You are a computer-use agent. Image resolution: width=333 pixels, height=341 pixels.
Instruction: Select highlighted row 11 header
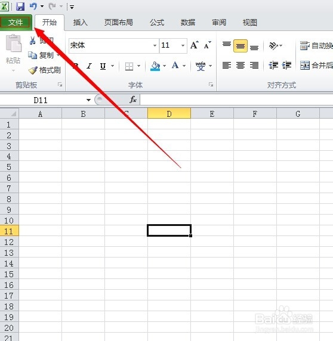pos(9,231)
